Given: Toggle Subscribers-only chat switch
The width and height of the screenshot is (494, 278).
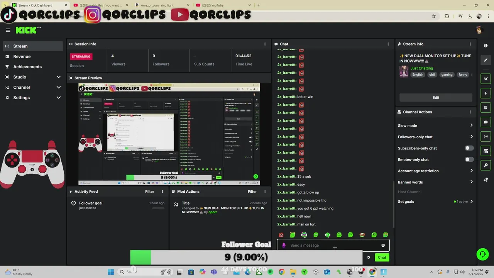Looking at the screenshot, I should (469, 148).
